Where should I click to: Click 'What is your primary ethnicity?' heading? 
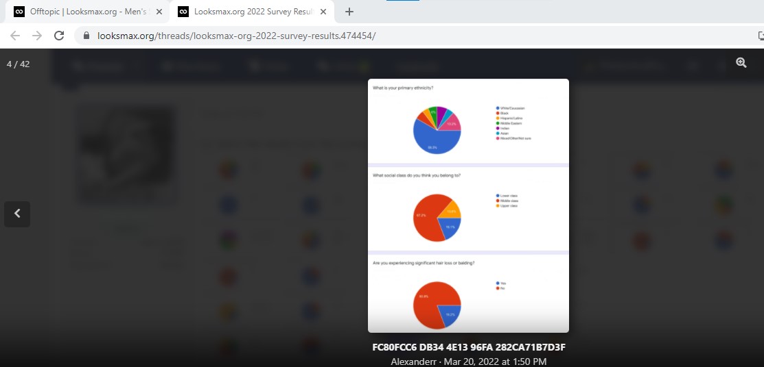click(403, 88)
